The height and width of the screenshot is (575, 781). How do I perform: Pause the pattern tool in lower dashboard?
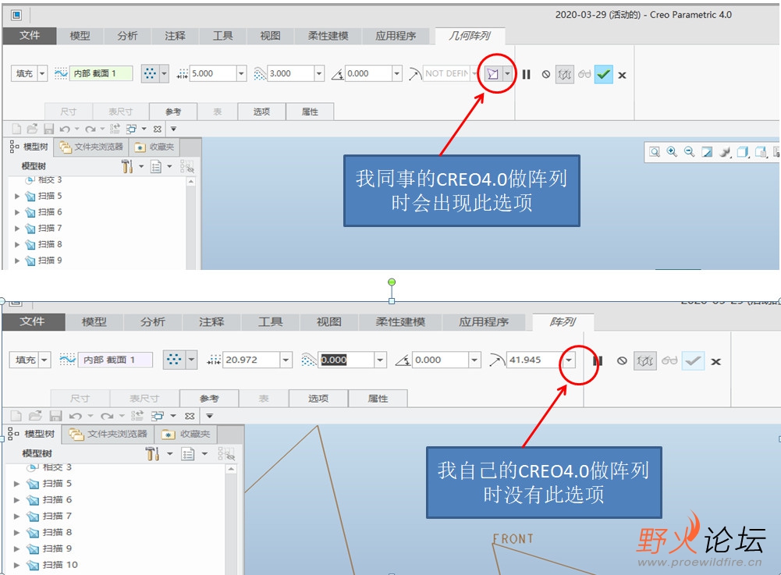coord(598,360)
